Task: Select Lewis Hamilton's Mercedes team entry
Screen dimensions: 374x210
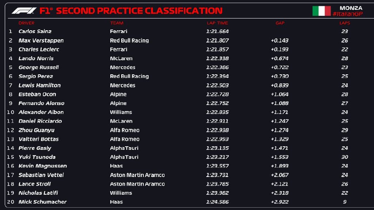Action: (x=122, y=85)
